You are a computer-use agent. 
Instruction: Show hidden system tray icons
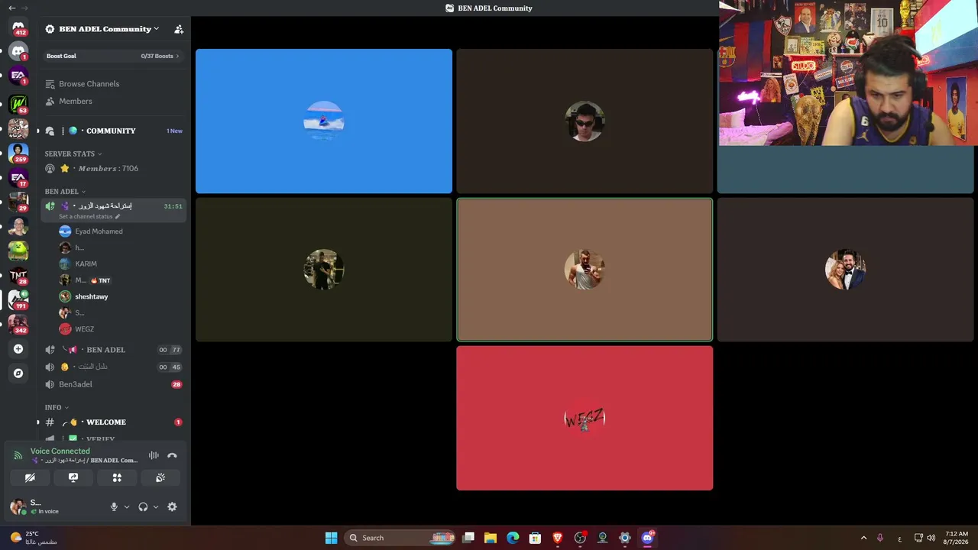863,538
